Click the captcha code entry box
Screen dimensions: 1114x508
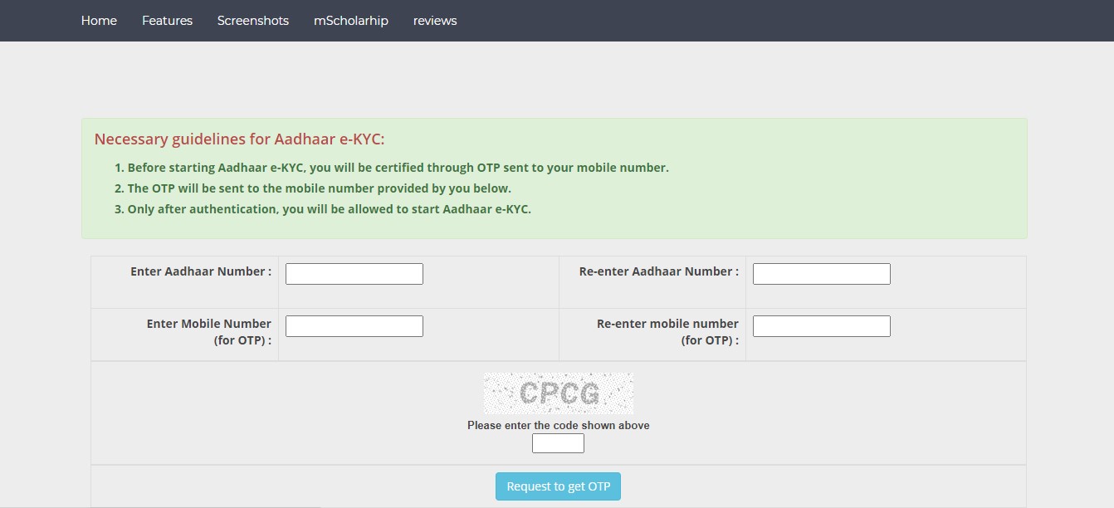(558, 443)
